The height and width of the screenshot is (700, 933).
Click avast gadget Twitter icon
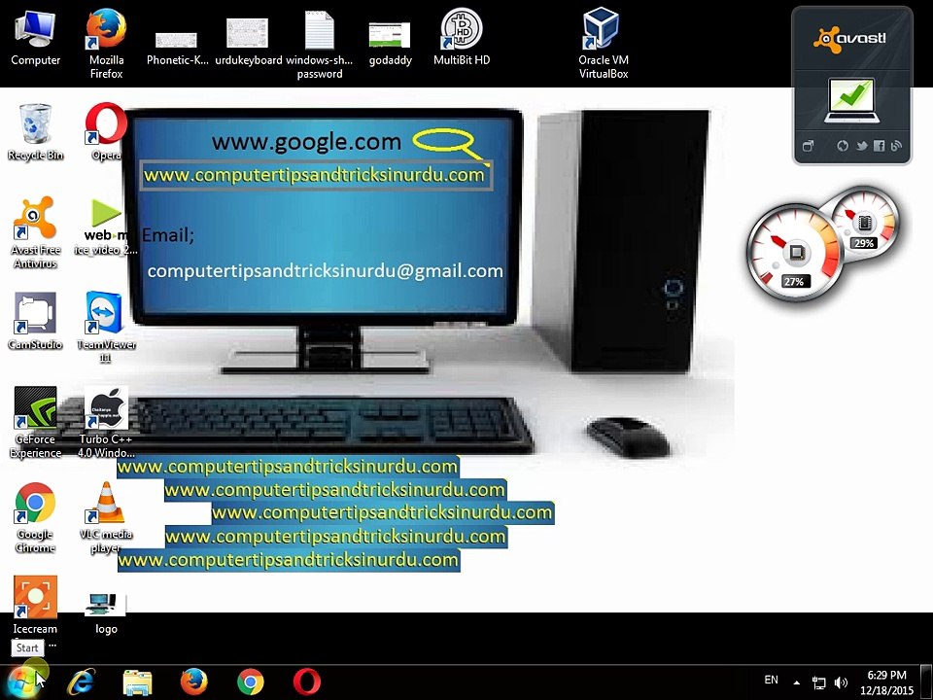(x=862, y=146)
